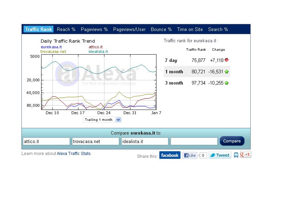Click the Change column header

point(218,50)
